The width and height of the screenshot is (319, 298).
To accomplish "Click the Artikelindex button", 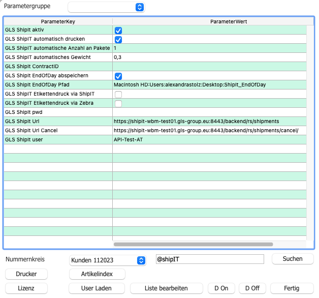I will 97,274.
